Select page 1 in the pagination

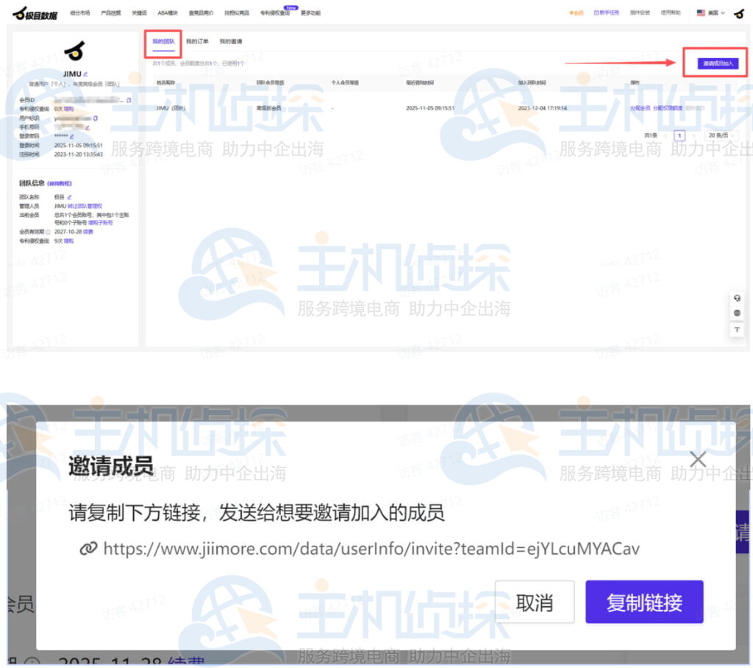pos(679,135)
